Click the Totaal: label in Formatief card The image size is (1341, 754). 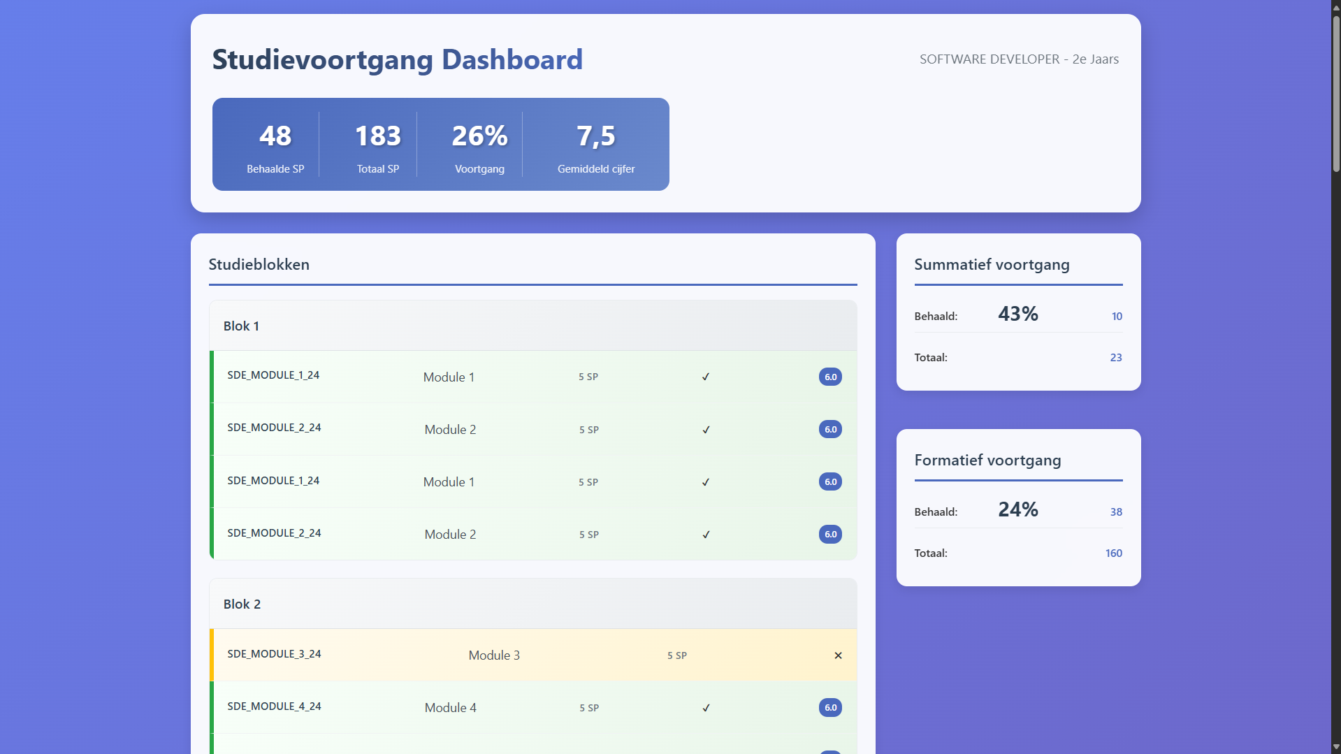coord(931,553)
